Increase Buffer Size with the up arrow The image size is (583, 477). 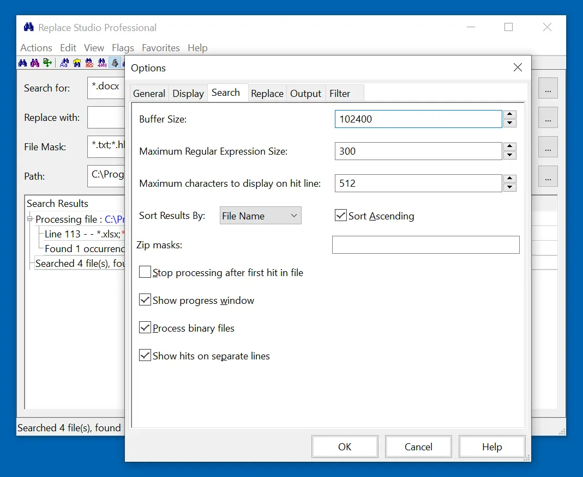click(x=510, y=114)
